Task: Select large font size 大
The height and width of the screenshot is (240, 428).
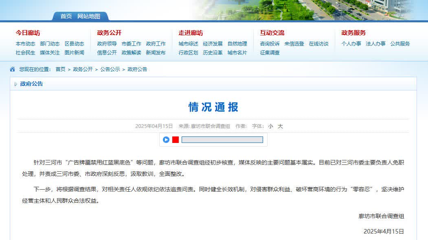Action: click(x=280, y=126)
